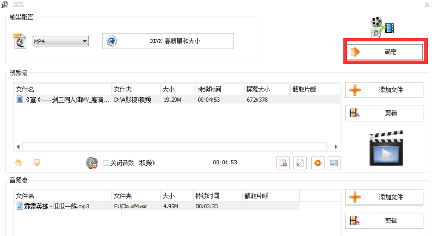432x236 pixels.
Task: Open DIVX 高质量和大小 quality settings
Action: (168, 41)
